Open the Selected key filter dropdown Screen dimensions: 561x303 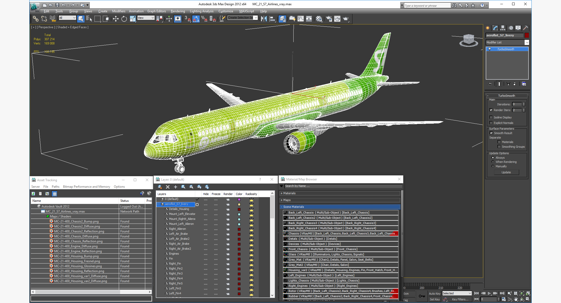[457, 293]
